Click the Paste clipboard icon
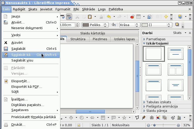 point(90,16)
